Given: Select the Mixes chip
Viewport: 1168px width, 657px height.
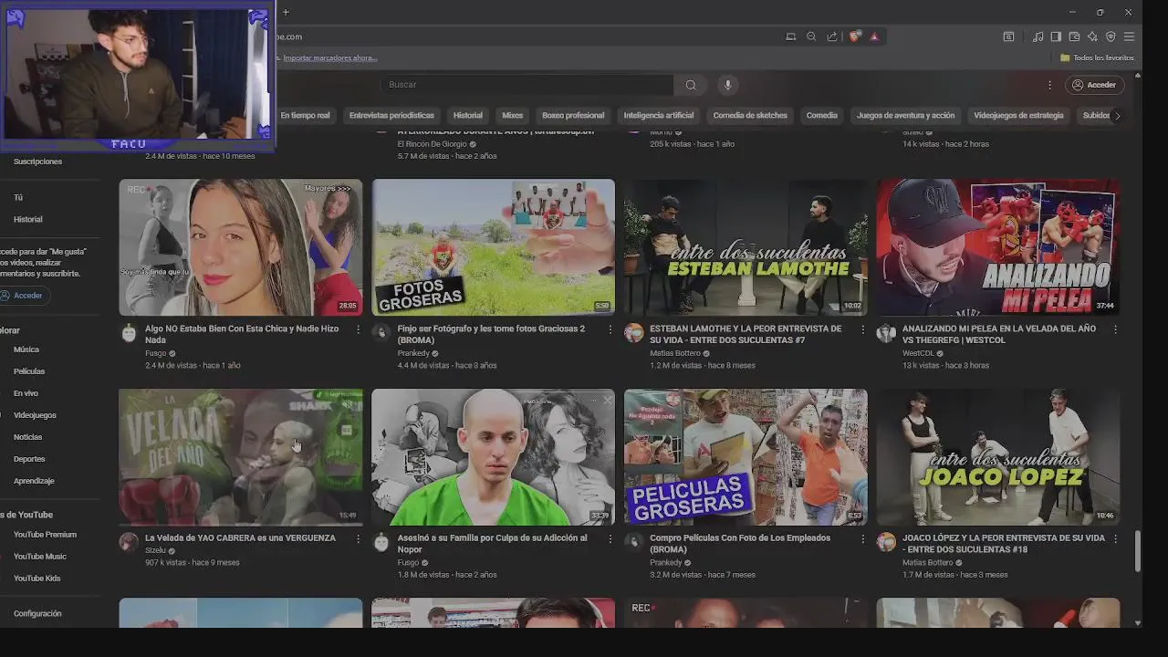Looking at the screenshot, I should click(513, 116).
